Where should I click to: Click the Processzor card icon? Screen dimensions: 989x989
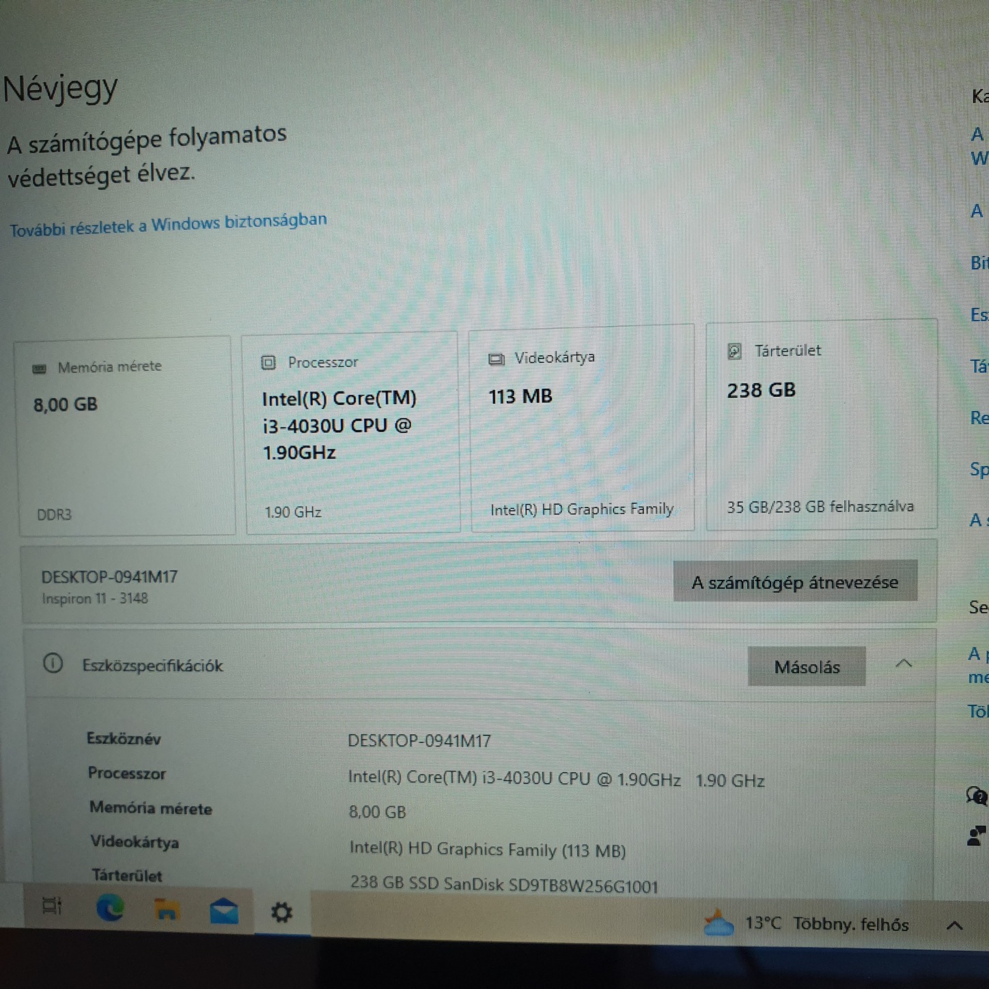click(x=268, y=363)
